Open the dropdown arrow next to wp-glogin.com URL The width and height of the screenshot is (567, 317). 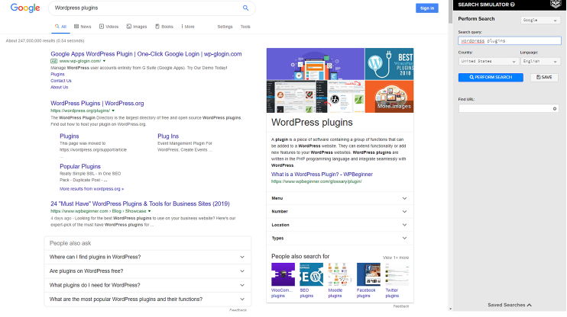(x=104, y=61)
